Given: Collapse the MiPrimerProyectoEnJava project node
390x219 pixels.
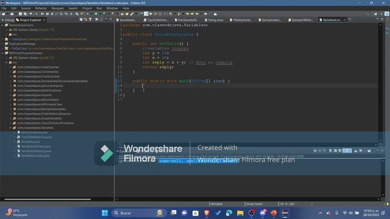Looking at the screenshot, I should coord(2,53).
